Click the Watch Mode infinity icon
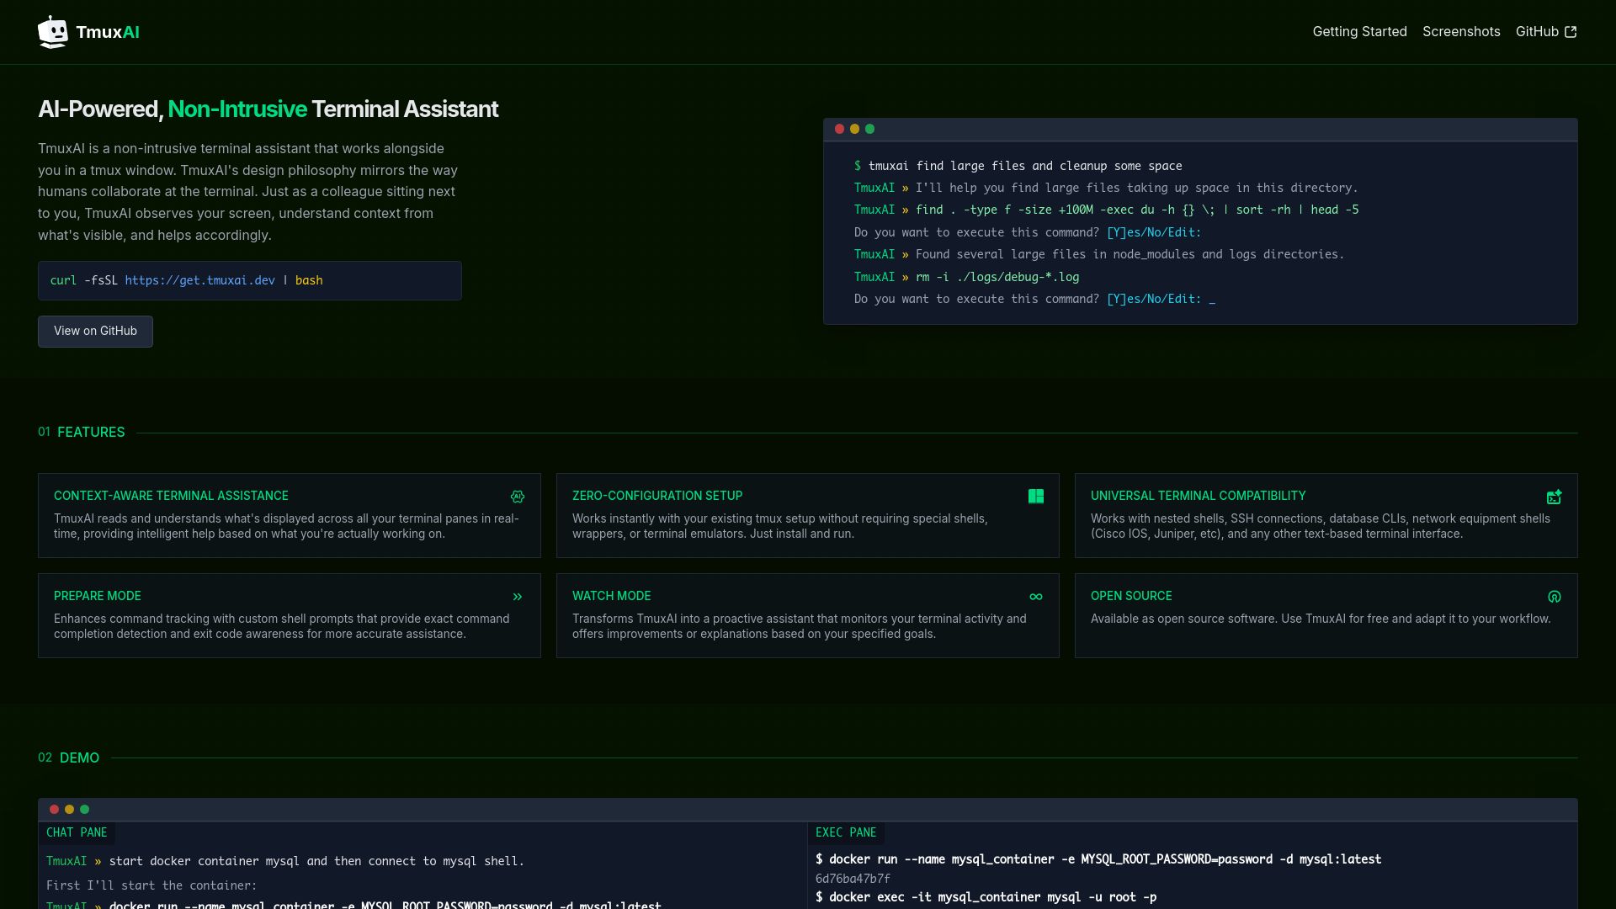This screenshot has height=909, width=1616. (1036, 597)
